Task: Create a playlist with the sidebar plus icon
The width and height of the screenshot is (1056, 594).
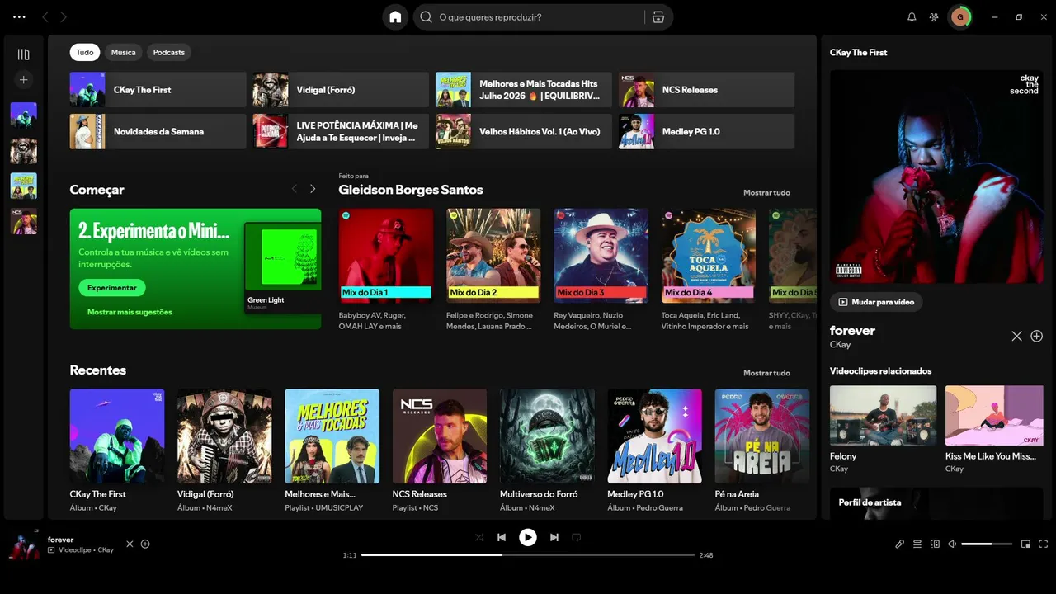Action: (23, 80)
